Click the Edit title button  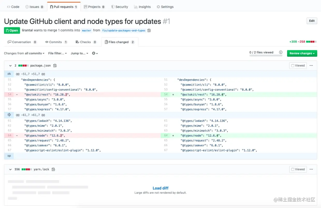(312, 21)
